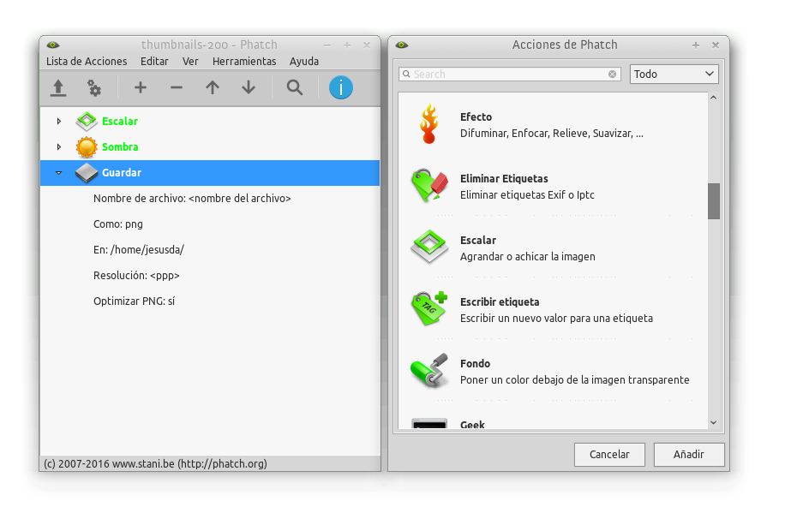Click the magnifier toolbar icon
This screenshot has width=785, height=507.
click(x=295, y=88)
